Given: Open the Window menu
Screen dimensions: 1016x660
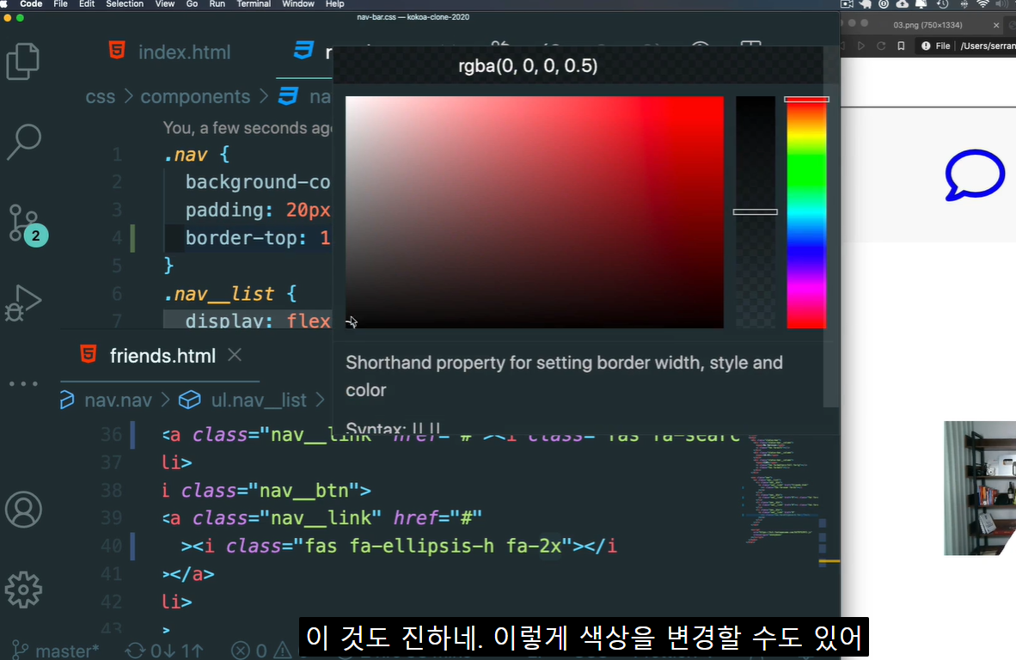Looking at the screenshot, I should [x=298, y=4].
